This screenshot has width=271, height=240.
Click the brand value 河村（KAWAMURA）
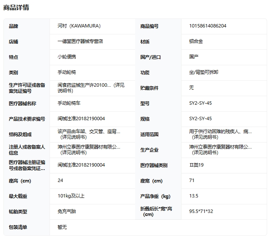(79, 26)
